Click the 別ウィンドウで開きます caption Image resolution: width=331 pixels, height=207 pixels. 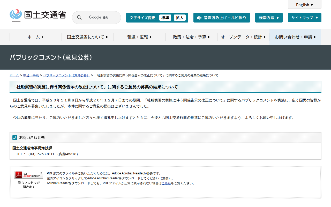pos(29,185)
